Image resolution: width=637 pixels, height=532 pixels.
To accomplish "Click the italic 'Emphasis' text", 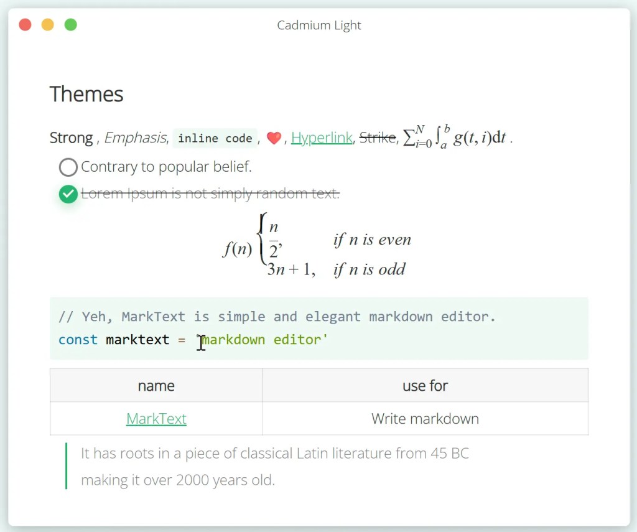I will click(x=135, y=138).
